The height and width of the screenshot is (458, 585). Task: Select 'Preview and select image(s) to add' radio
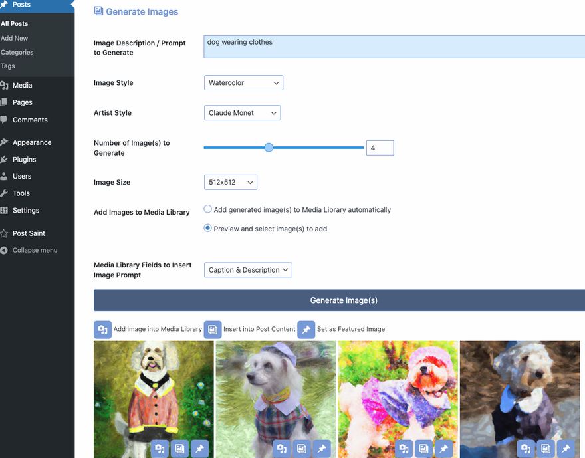click(x=208, y=228)
